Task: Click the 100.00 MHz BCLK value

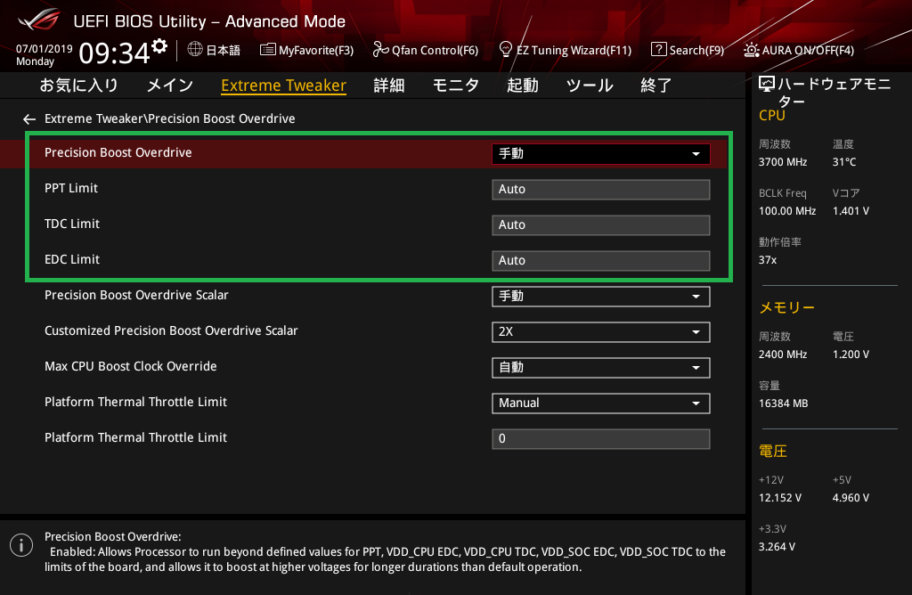Action: [x=787, y=211]
